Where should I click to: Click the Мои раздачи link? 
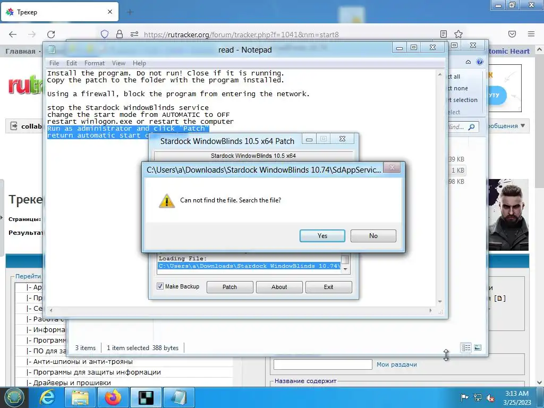396,364
